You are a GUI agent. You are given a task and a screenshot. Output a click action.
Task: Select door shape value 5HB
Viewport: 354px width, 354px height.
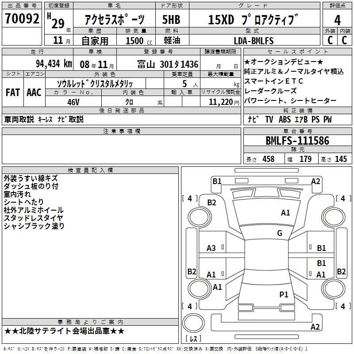[171, 19]
